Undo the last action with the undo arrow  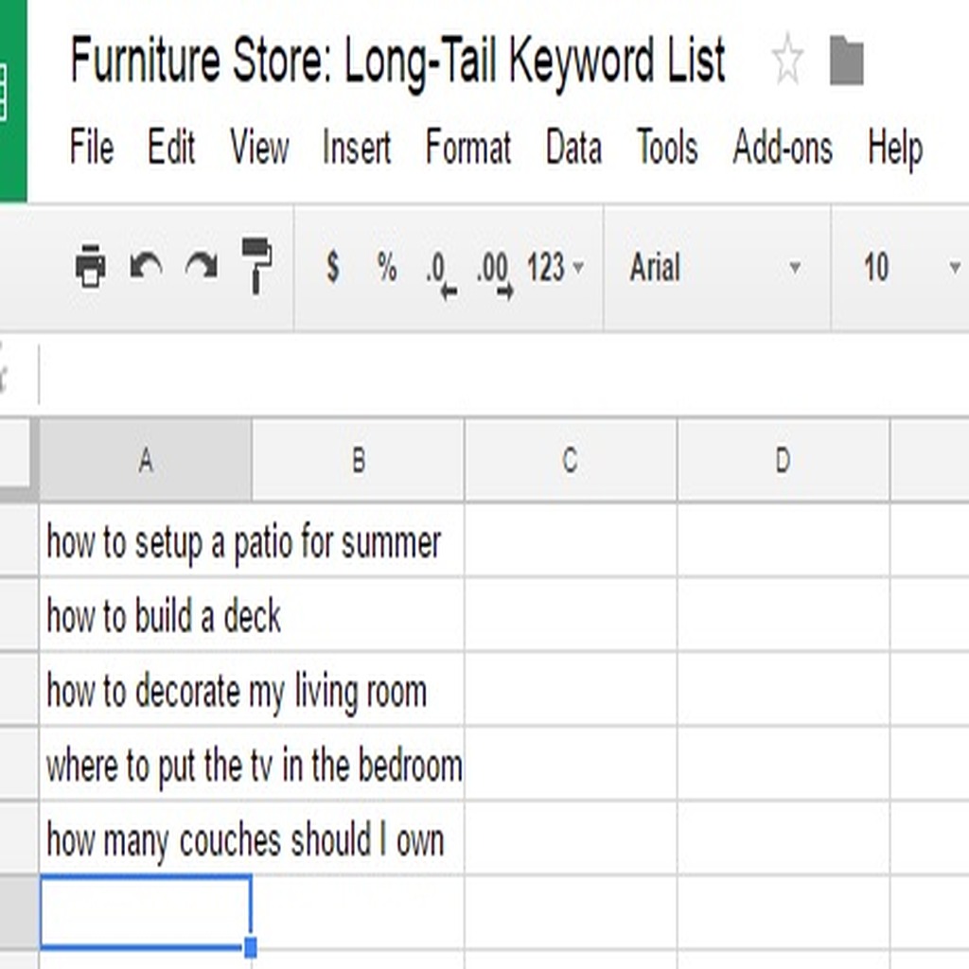(x=146, y=266)
